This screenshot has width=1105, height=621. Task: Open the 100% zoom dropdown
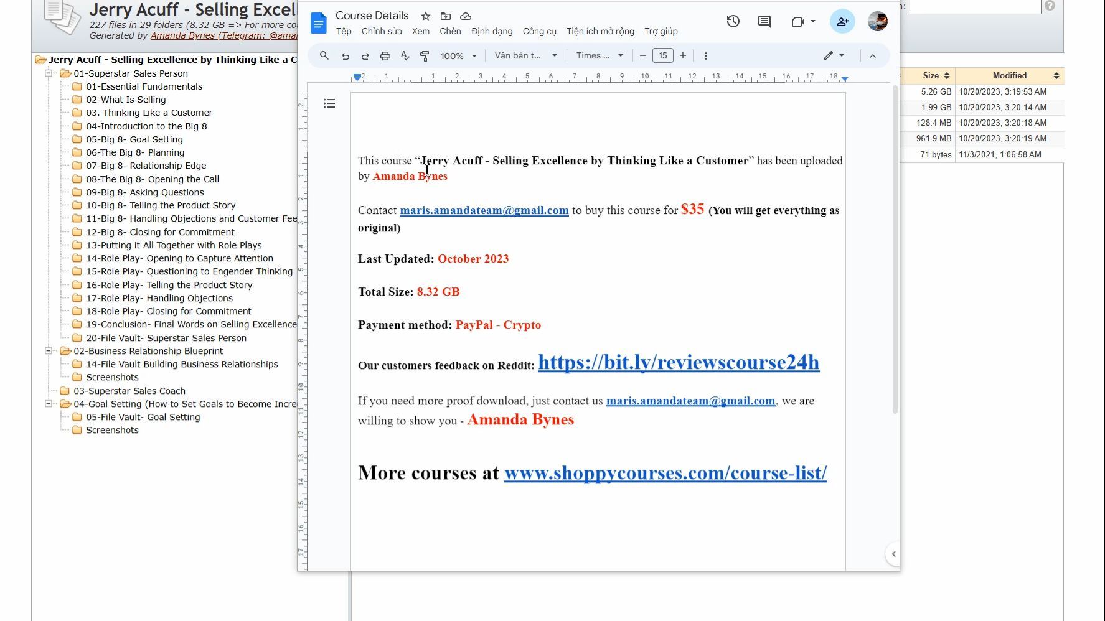click(459, 56)
